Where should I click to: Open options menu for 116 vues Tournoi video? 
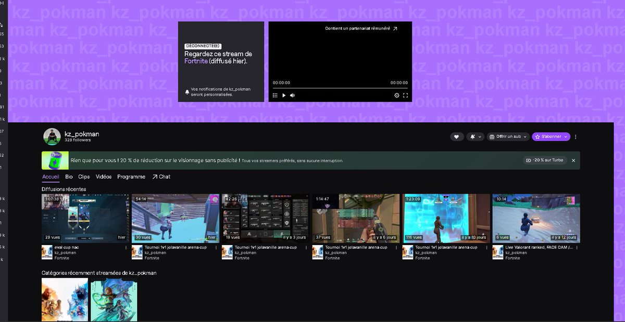click(x=486, y=248)
